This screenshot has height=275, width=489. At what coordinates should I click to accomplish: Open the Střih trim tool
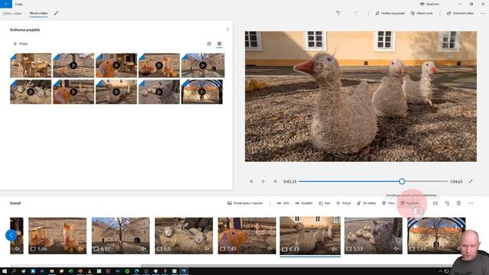point(283,203)
